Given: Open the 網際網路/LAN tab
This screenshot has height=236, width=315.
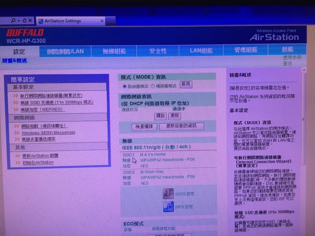Looking at the screenshot, I should click(65, 52).
